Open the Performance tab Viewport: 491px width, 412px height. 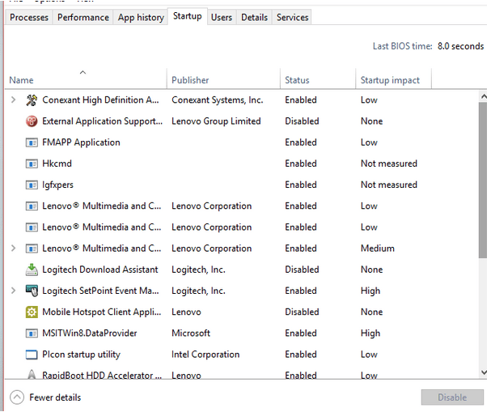[83, 17]
